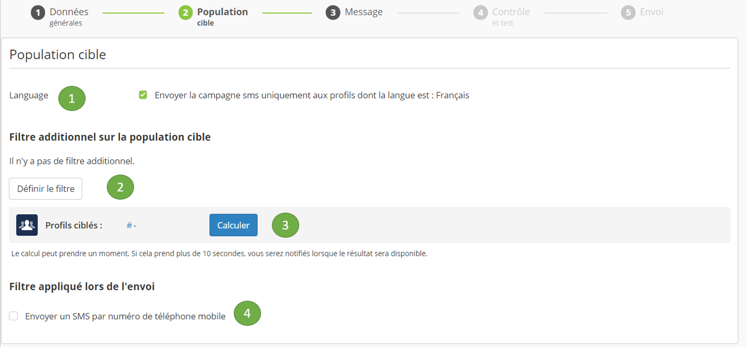This screenshot has width=746, height=347.
Task: Open the Données générales step tab
Action: (x=69, y=16)
